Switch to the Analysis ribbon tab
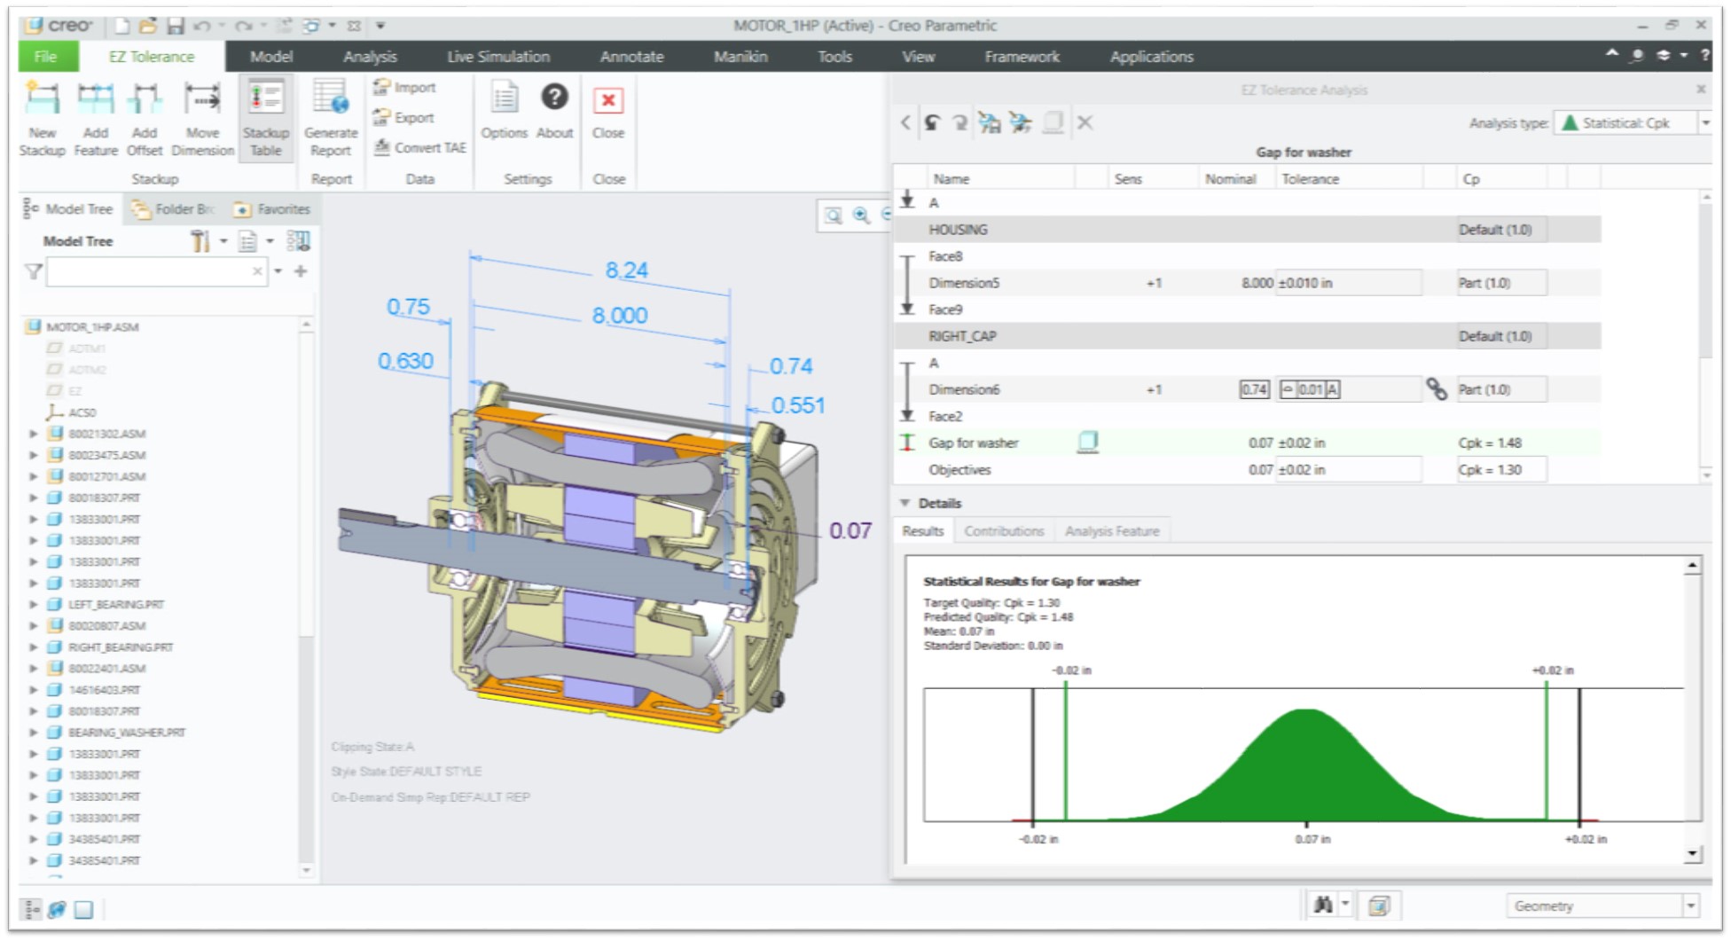The image size is (1731, 941). tap(370, 57)
